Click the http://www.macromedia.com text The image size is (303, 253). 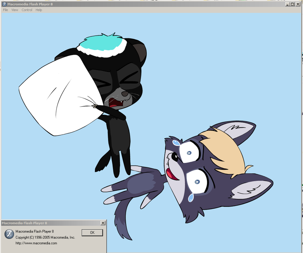point(36,243)
